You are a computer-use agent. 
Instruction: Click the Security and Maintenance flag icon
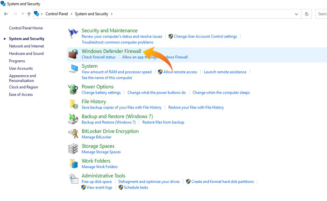click(x=73, y=34)
